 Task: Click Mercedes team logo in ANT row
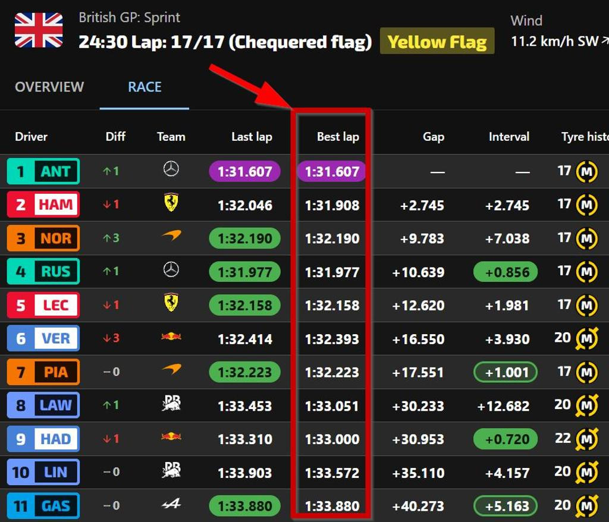tap(171, 169)
